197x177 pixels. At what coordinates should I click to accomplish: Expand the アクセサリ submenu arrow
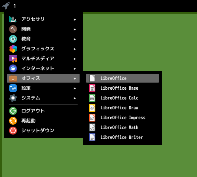click(x=74, y=20)
